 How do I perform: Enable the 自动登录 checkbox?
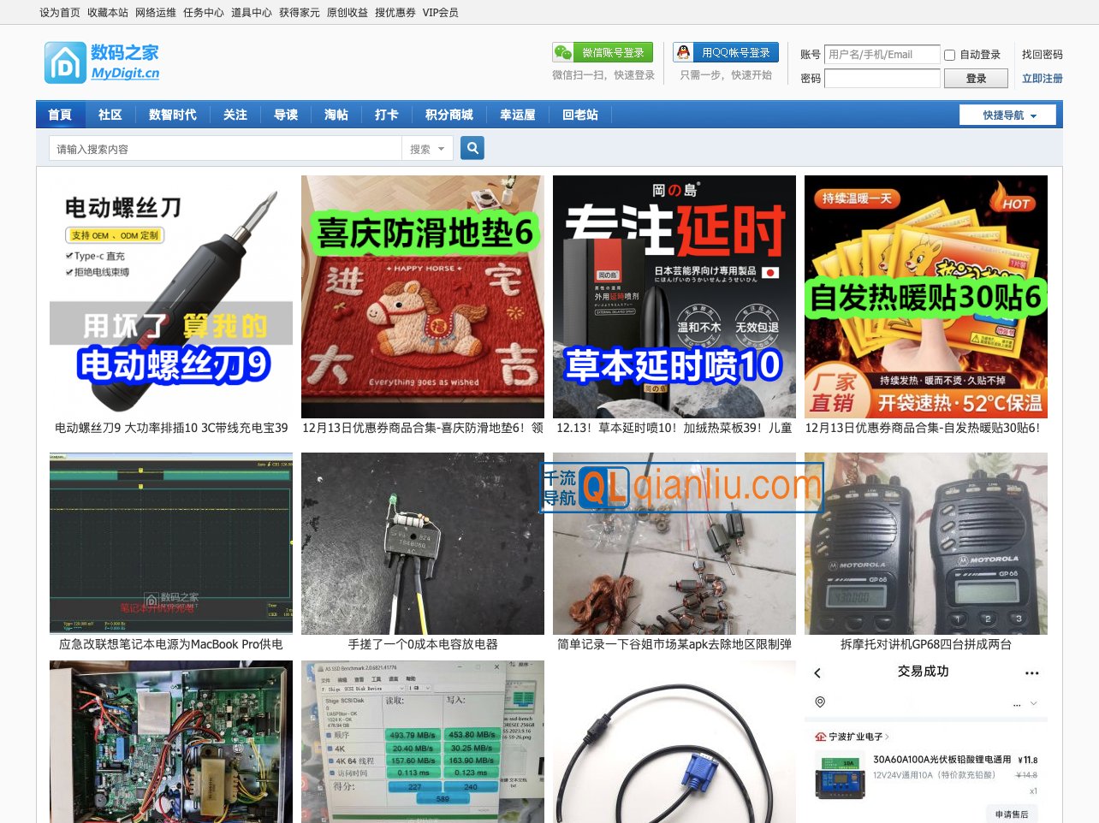click(949, 55)
